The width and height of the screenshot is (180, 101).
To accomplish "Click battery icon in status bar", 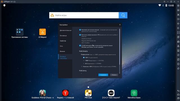I will (166, 5).
